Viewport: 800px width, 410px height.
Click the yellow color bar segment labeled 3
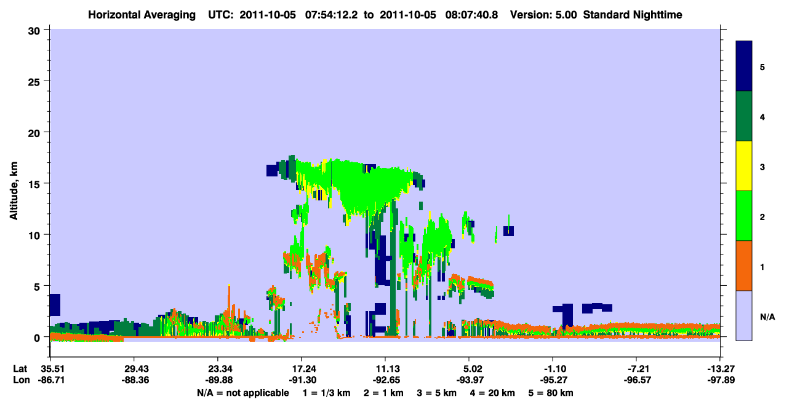pyautogui.click(x=744, y=166)
